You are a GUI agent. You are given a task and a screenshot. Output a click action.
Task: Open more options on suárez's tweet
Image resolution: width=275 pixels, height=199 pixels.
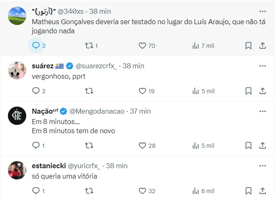coord(263,66)
